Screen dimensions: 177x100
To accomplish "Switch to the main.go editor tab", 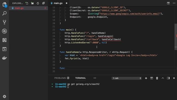I will (58, 3).
